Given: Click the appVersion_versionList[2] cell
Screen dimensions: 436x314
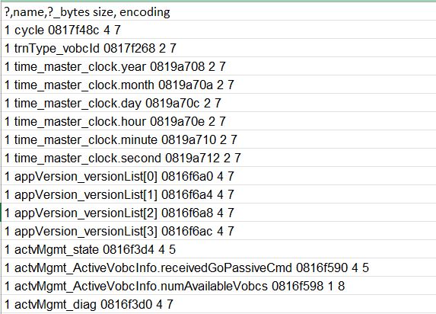Looking at the screenshot, I should point(218,213).
